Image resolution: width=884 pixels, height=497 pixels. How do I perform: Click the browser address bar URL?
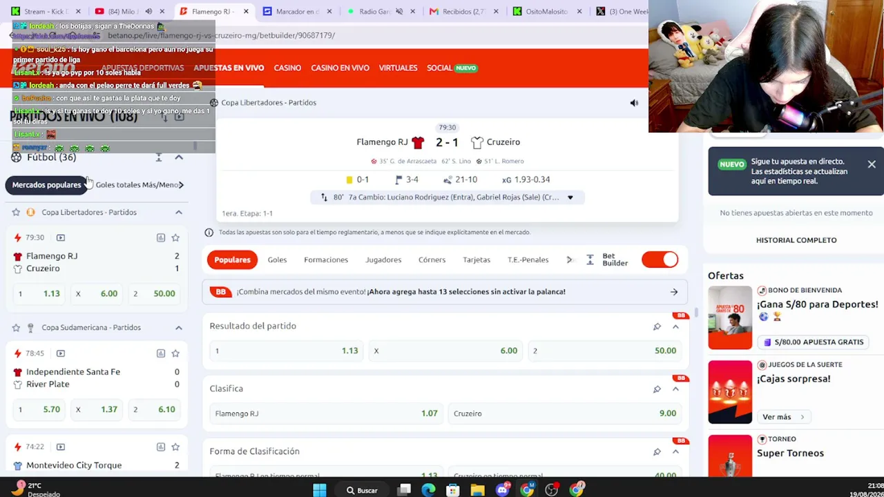[221, 35]
